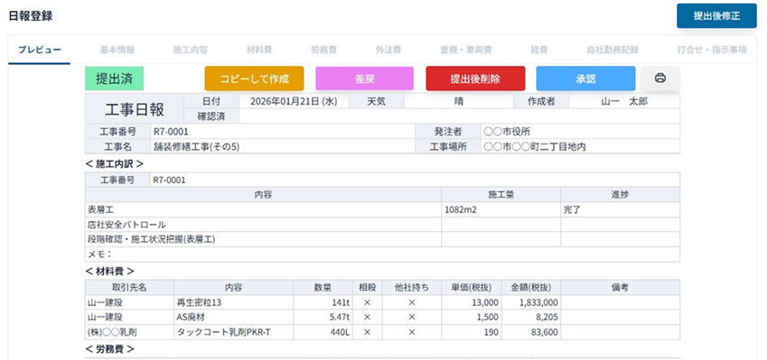This screenshot has width=767, height=360.
Task: Click the 備考 column header
Action: [621, 288]
